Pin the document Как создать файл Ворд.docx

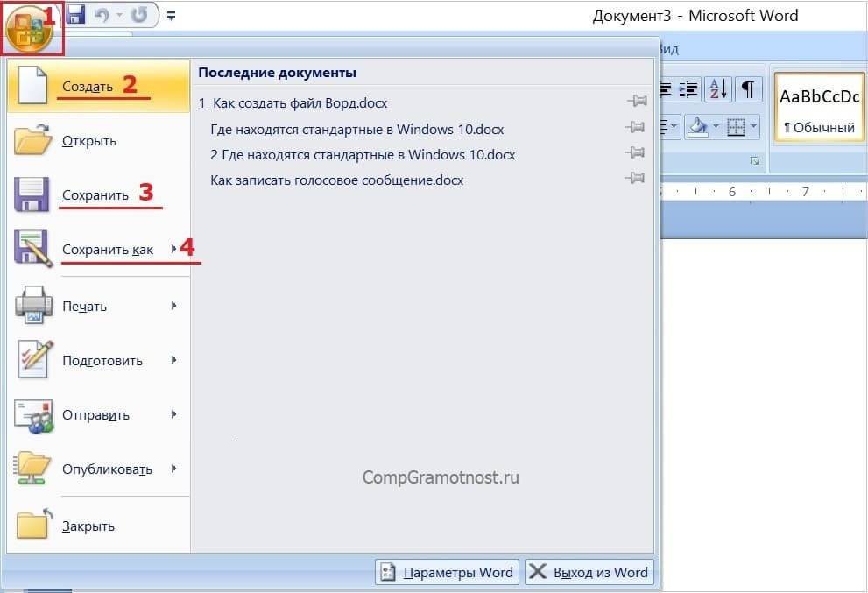point(638,102)
